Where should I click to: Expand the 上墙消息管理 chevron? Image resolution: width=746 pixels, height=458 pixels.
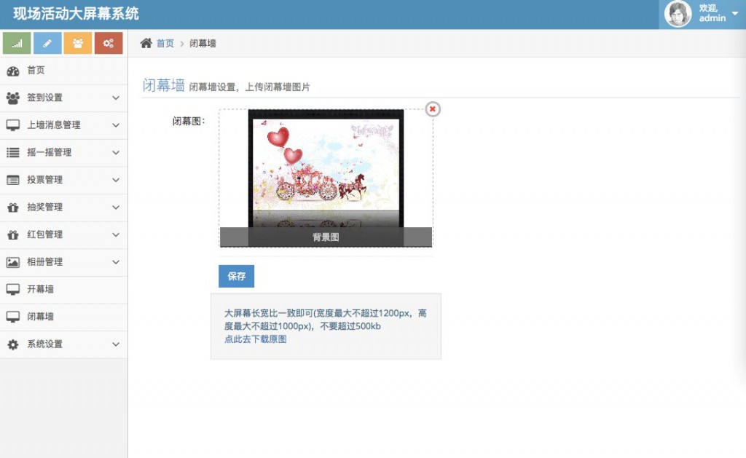(116, 125)
